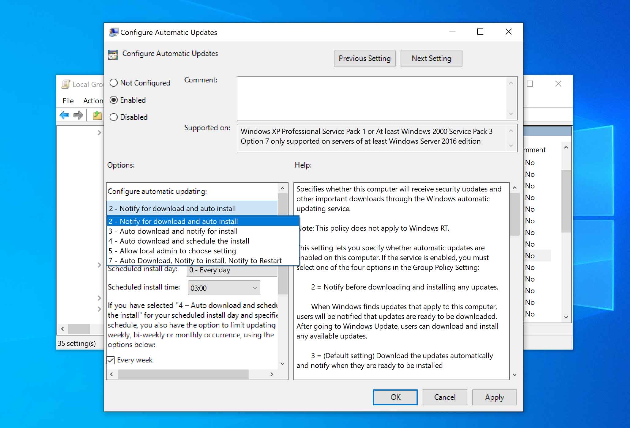The image size is (630, 428).
Task: Click the Help pane scroll up arrow
Action: [515, 187]
